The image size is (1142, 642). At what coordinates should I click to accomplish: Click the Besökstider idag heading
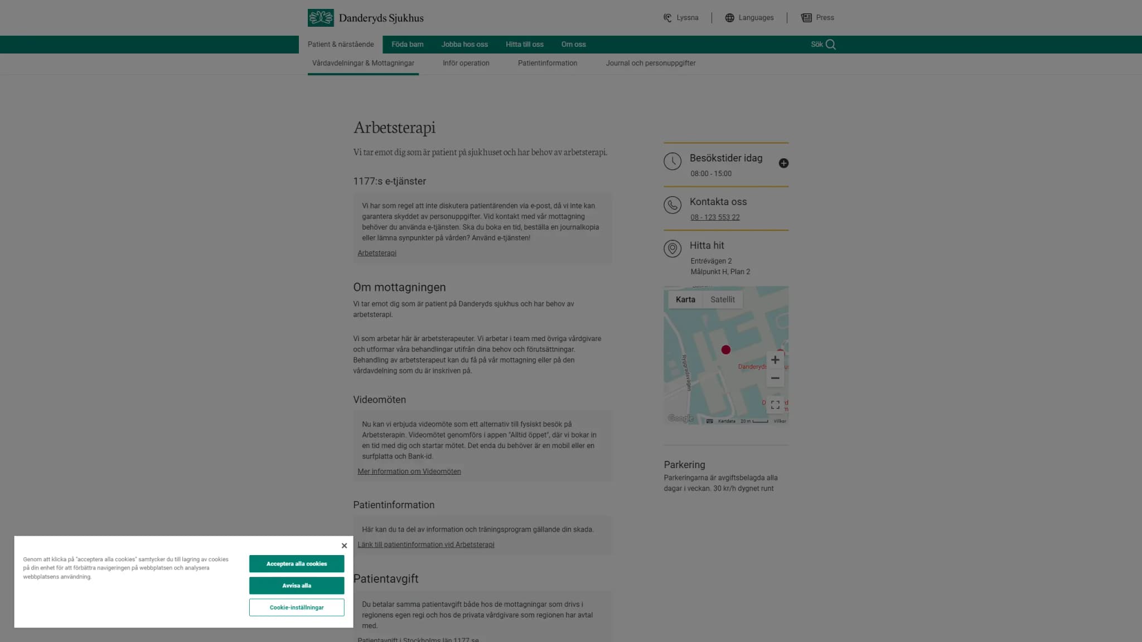726,158
